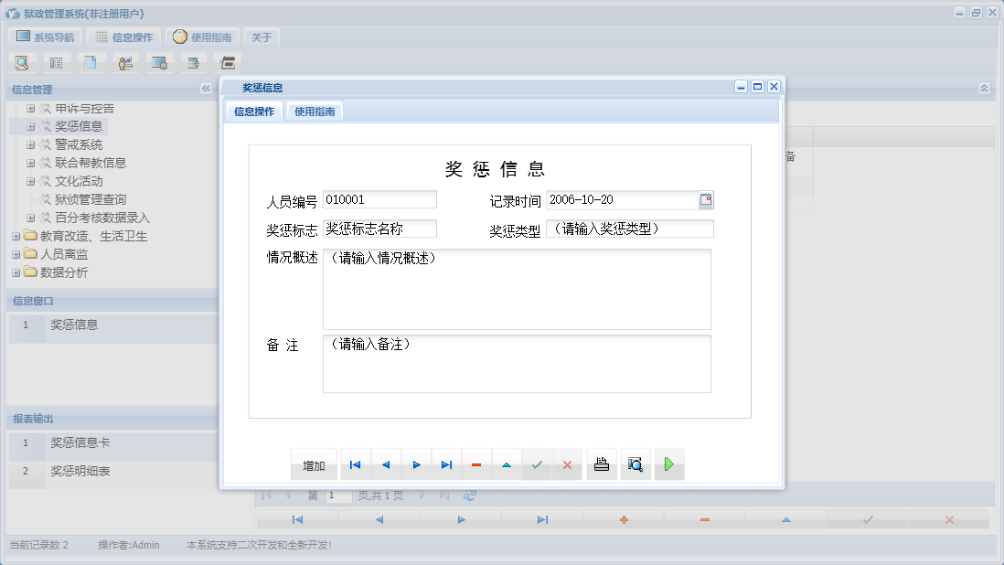
Task: Open the browser window icon in the toolbar
Action: point(159,62)
